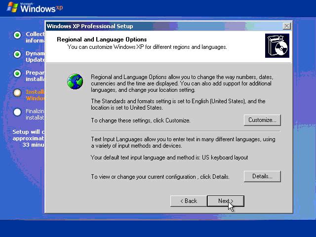316x237 pixels.
Task: Return to the previous page with Back
Action: coord(189,201)
